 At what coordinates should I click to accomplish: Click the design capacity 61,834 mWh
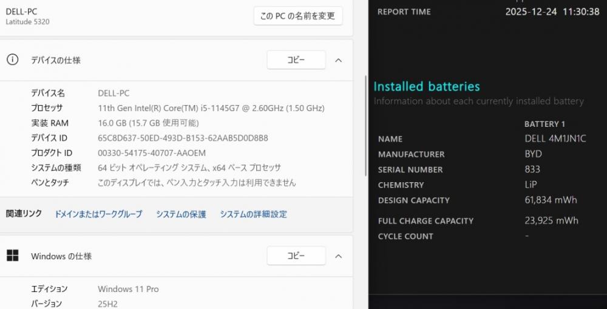click(x=551, y=200)
